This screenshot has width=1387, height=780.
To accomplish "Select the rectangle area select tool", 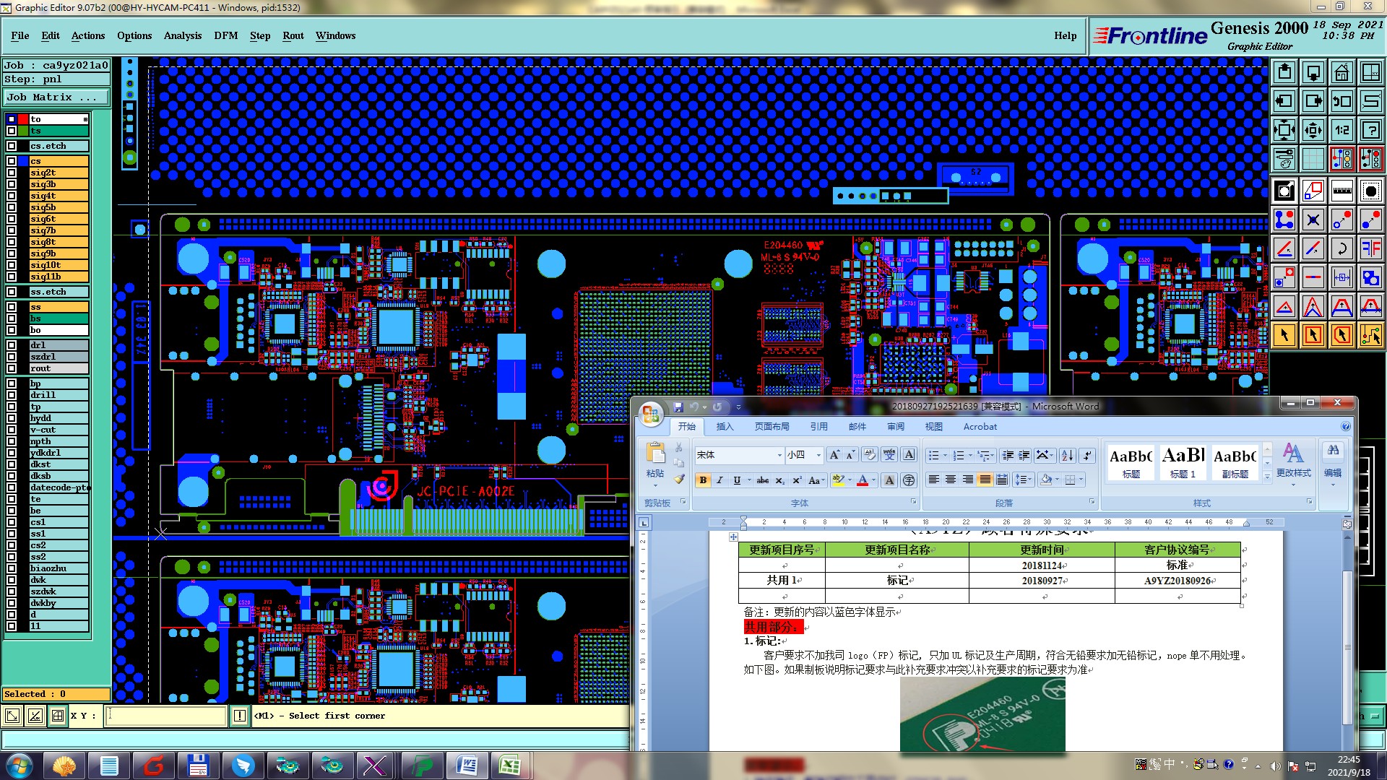I will (1313, 335).
